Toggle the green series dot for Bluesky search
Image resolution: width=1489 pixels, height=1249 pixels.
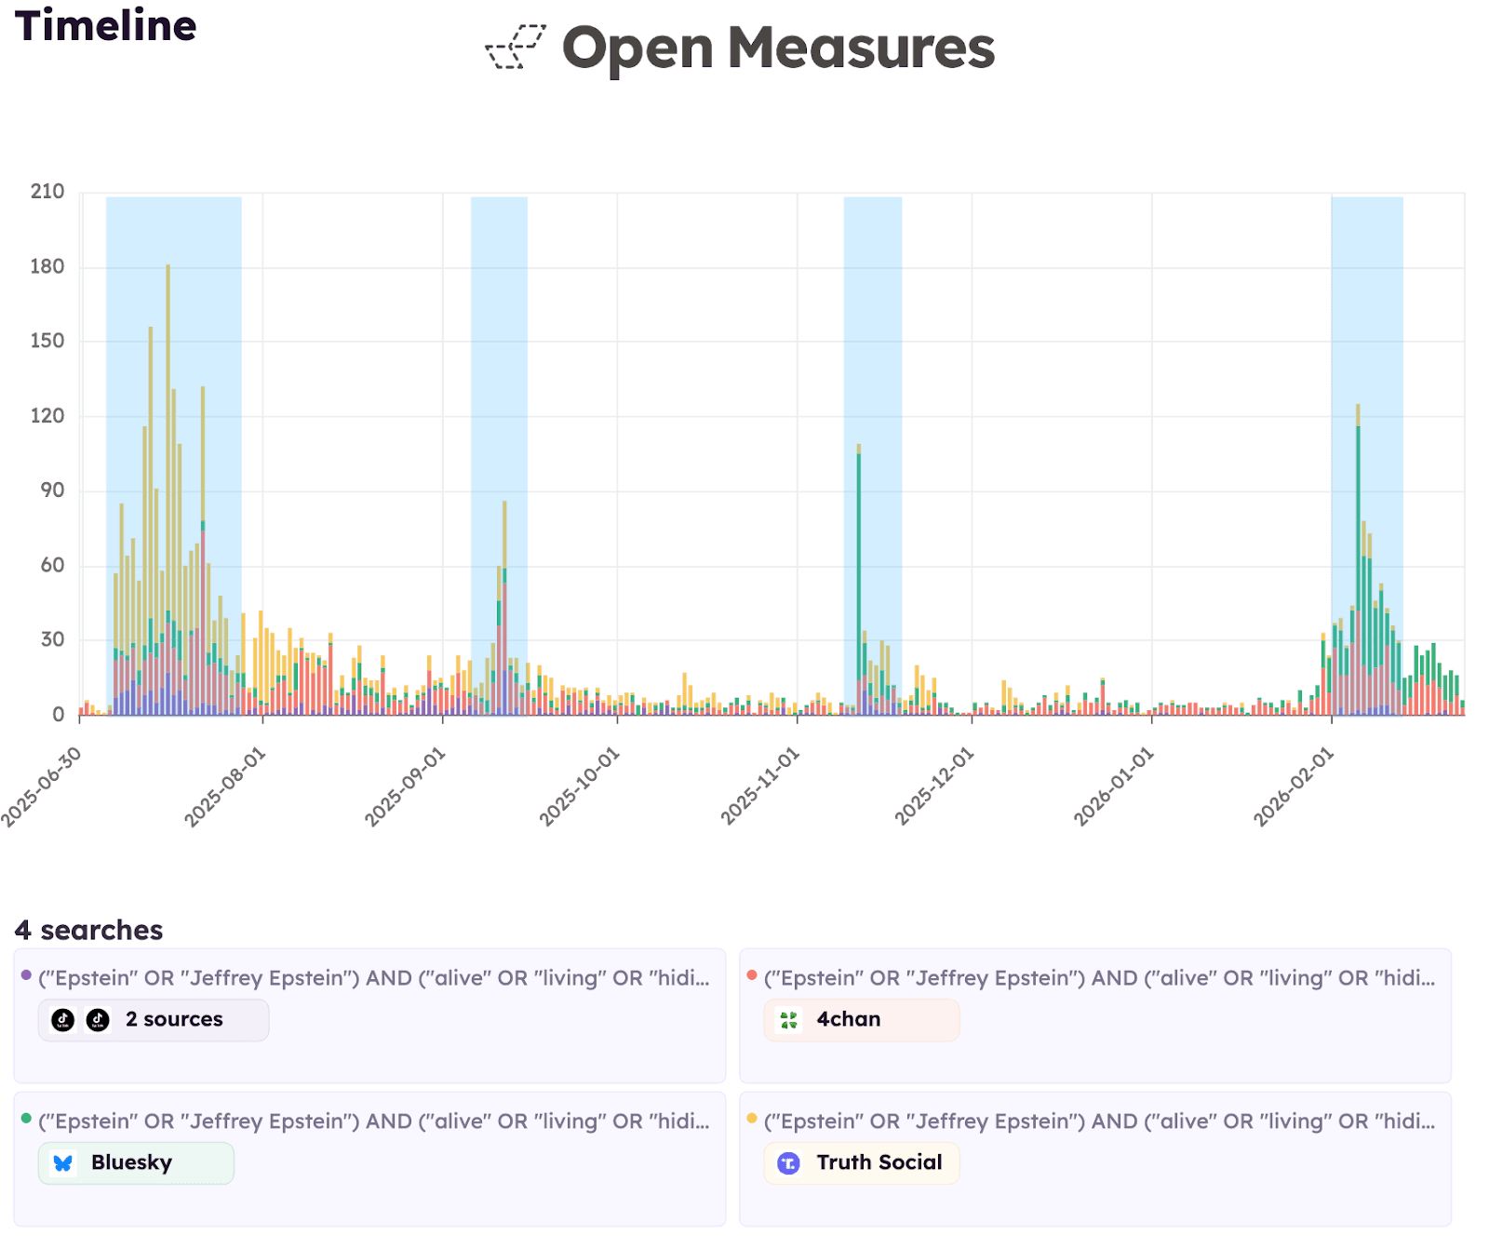point(24,1121)
